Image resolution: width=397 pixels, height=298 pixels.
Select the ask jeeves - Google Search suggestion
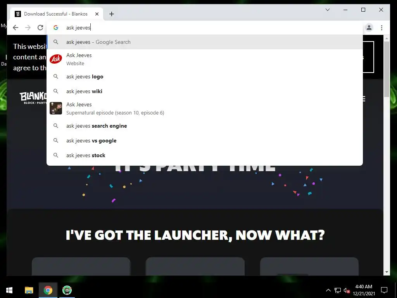click(205, 42)
